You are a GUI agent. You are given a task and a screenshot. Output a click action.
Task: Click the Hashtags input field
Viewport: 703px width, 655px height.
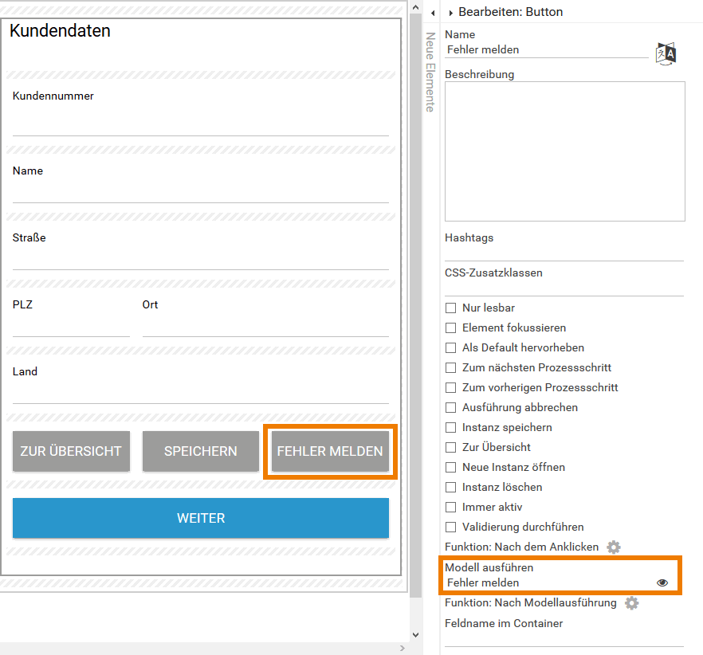pos(564,252)
